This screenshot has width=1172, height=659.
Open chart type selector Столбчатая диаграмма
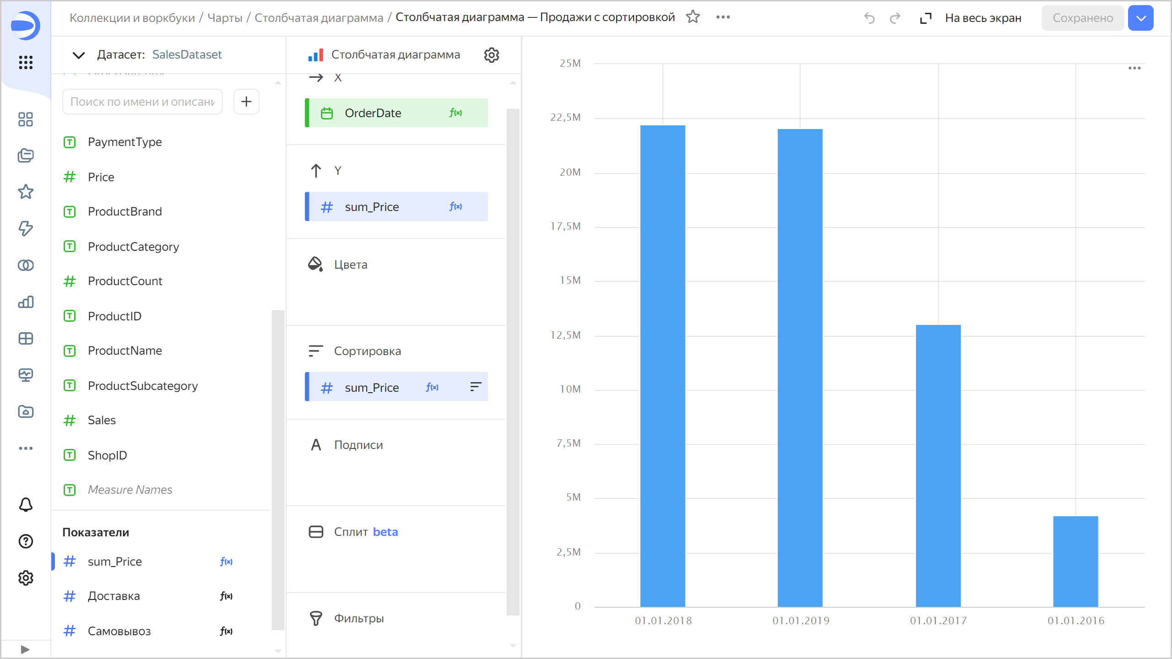(x=395, y=55)
